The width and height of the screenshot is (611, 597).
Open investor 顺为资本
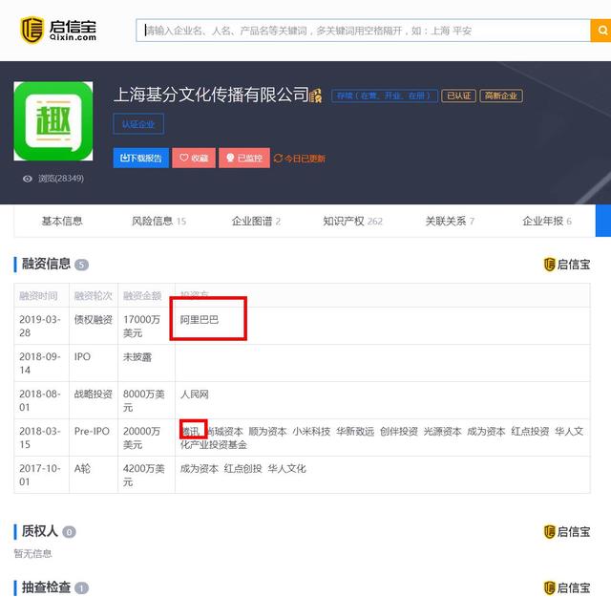click(267, 431)
